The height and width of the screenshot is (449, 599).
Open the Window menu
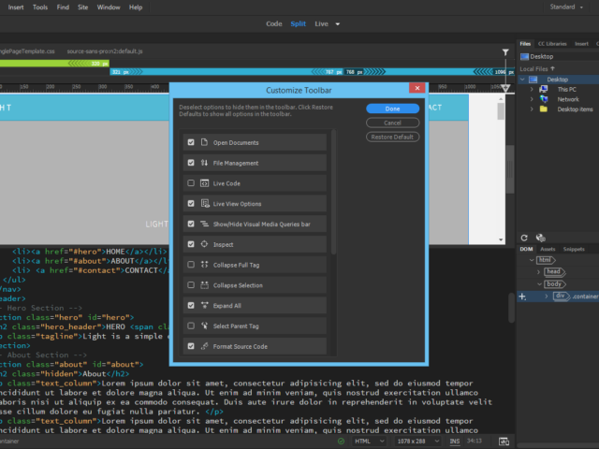[109, 7]
